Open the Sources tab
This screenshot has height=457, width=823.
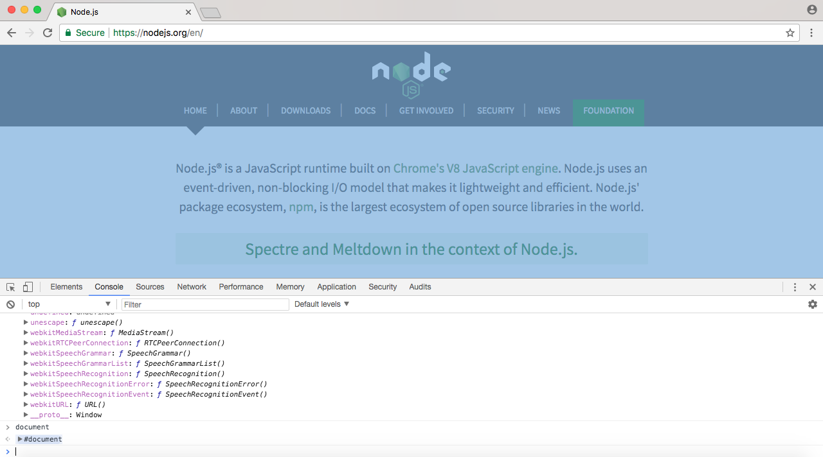(150, 287)
